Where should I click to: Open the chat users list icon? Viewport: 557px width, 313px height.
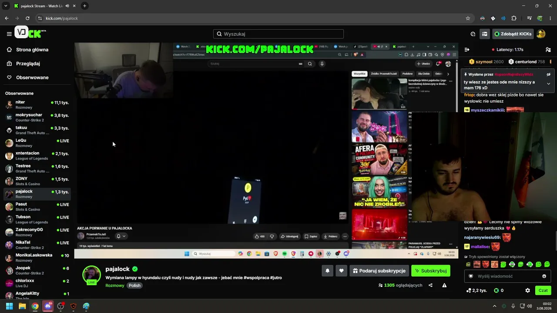coord(548,50)
